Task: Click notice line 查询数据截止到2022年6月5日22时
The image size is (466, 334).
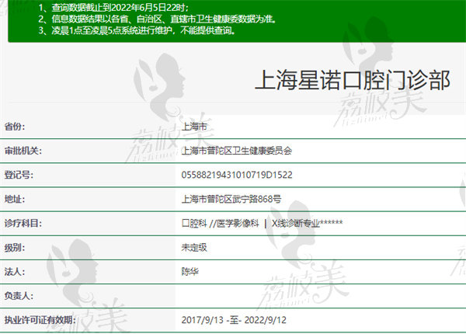Action: [113, 8]
